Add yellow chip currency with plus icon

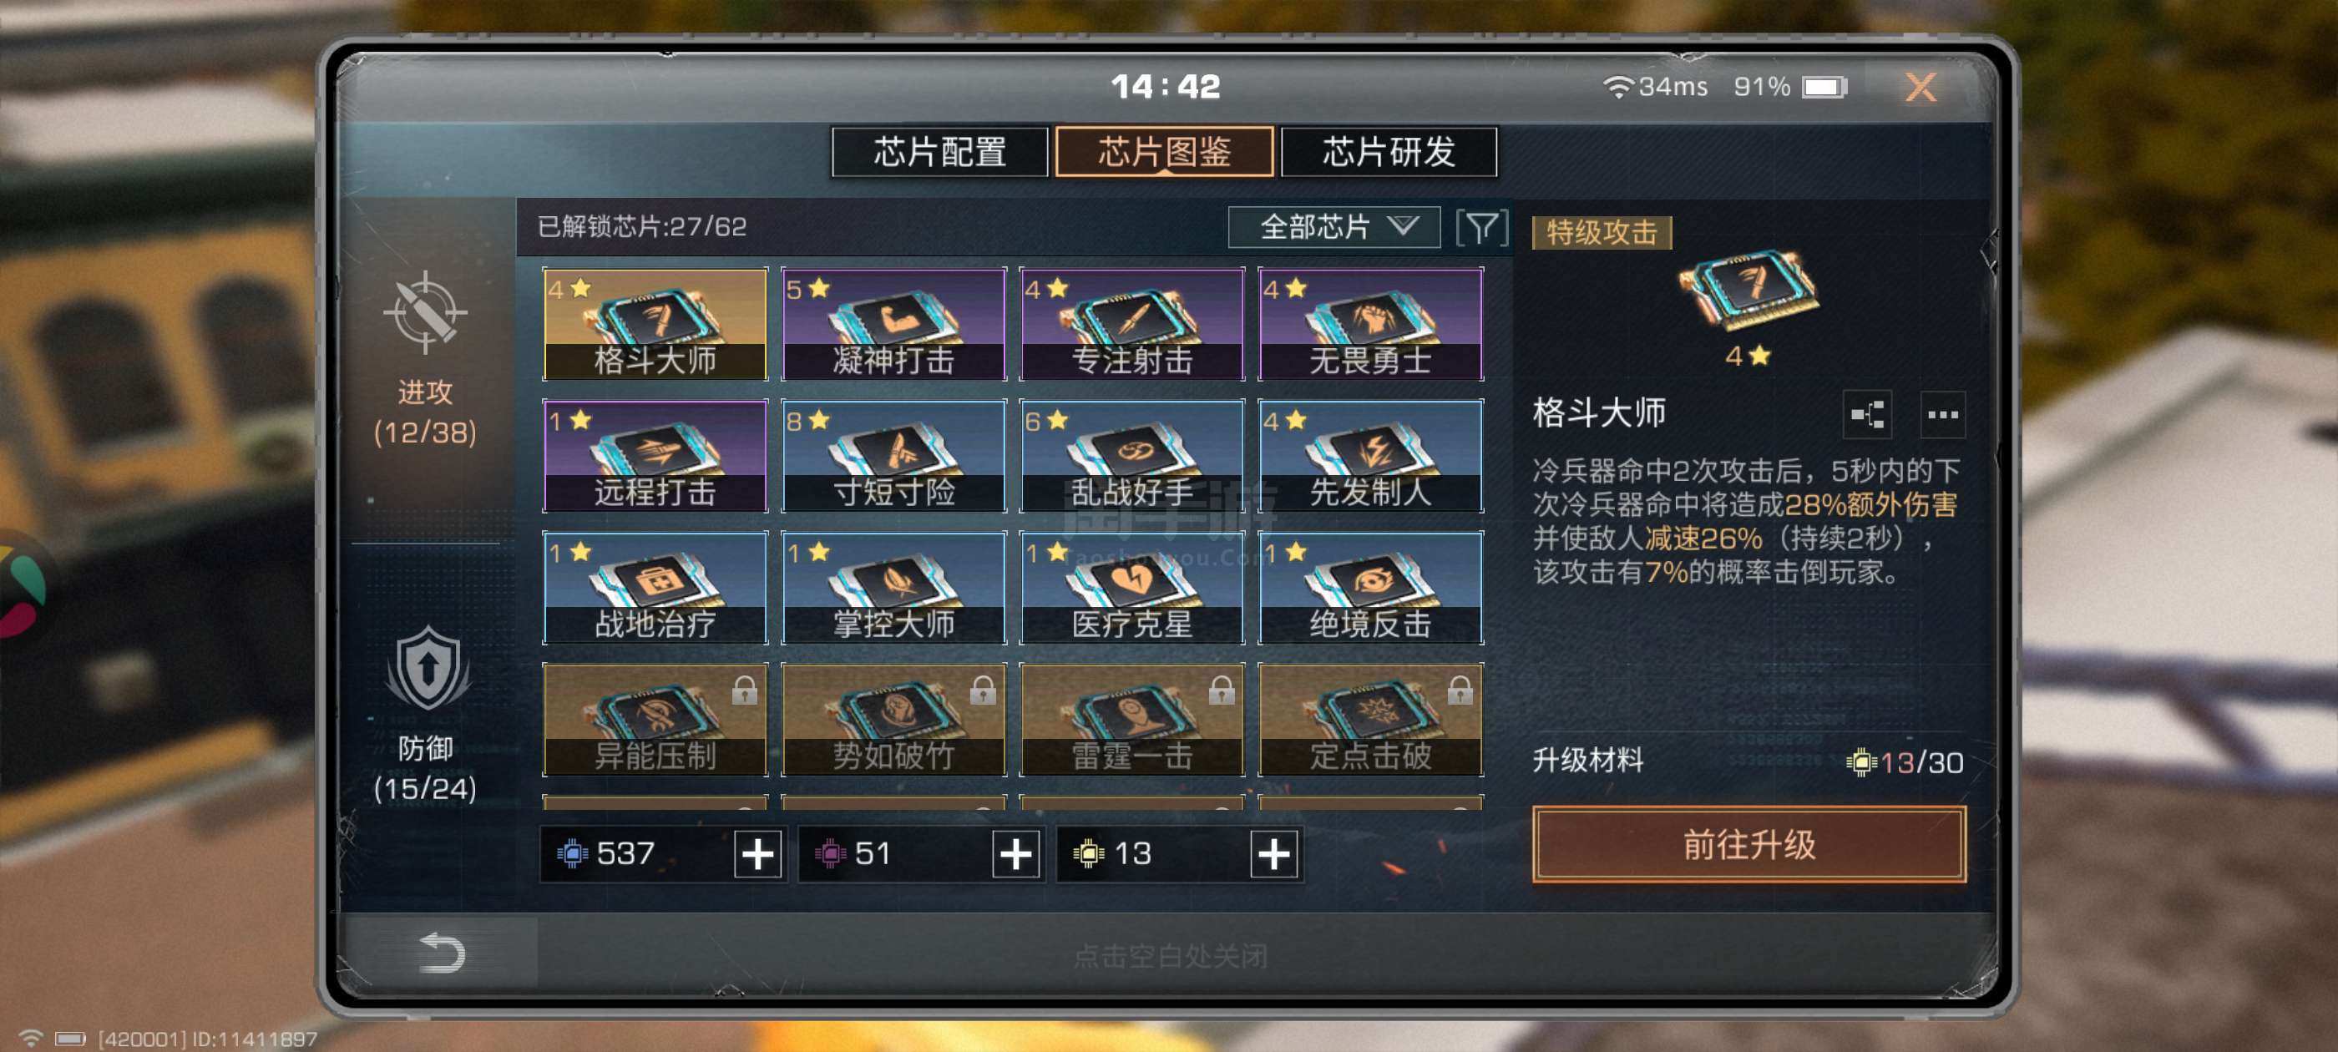point(1273,854)
